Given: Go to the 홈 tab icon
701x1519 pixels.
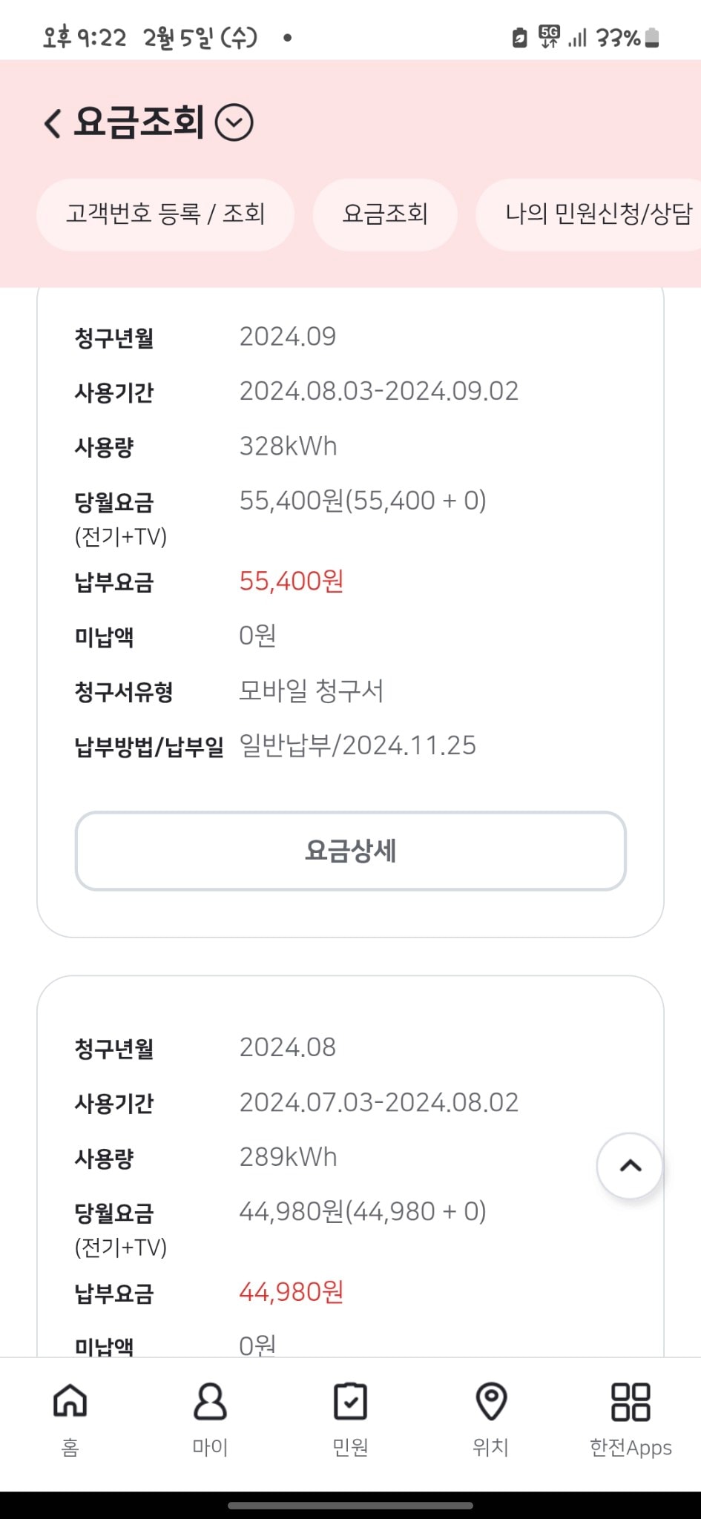Looking at the screenshot, I should coord(70,1401).
